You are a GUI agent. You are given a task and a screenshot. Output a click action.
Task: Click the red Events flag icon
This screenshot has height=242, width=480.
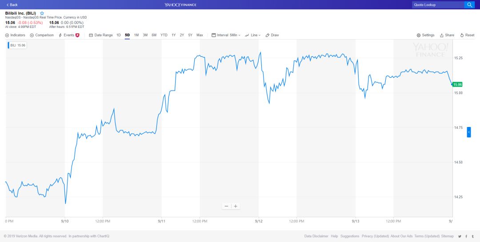coord(77,35)
